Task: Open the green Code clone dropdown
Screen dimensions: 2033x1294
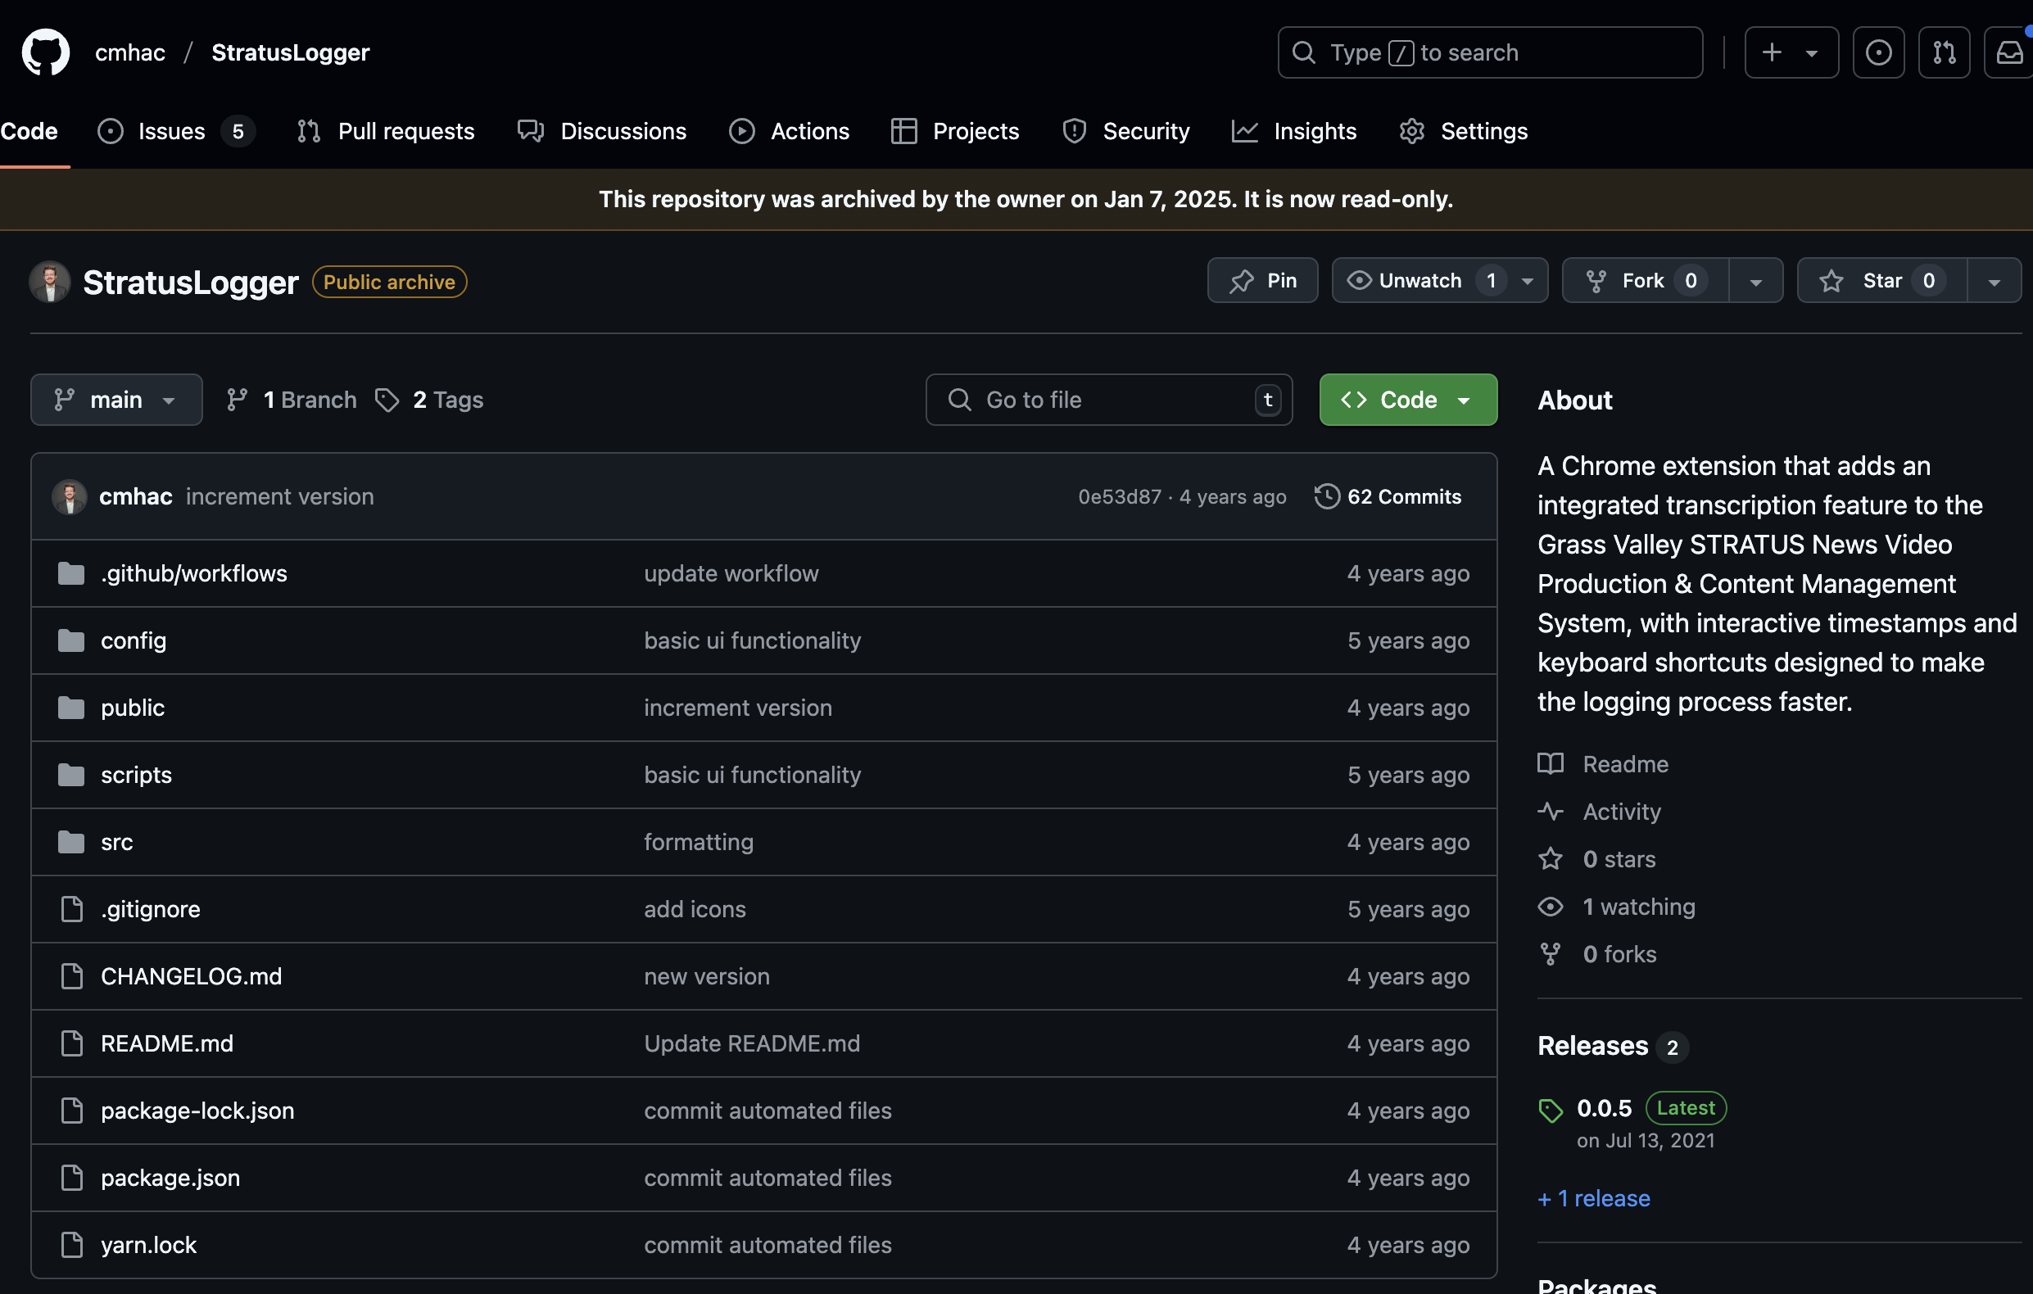Action: (x=1407, y=400)
